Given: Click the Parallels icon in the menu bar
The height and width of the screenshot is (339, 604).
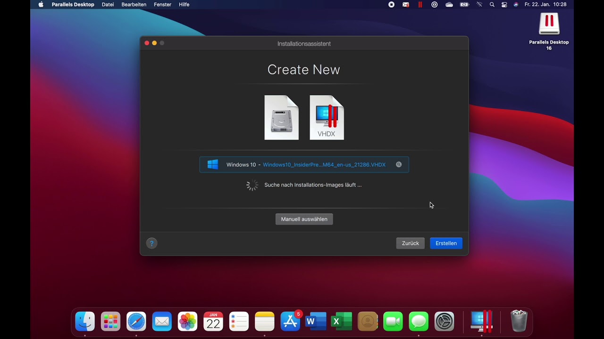Looking at the screenshot, I should pyautogui.click(x=420, y=5).
